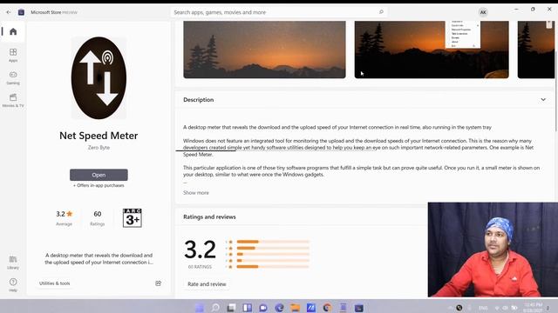Open taskbar Search
The width and height of the screenshot is (558, 313).
(x=215, y=307)
